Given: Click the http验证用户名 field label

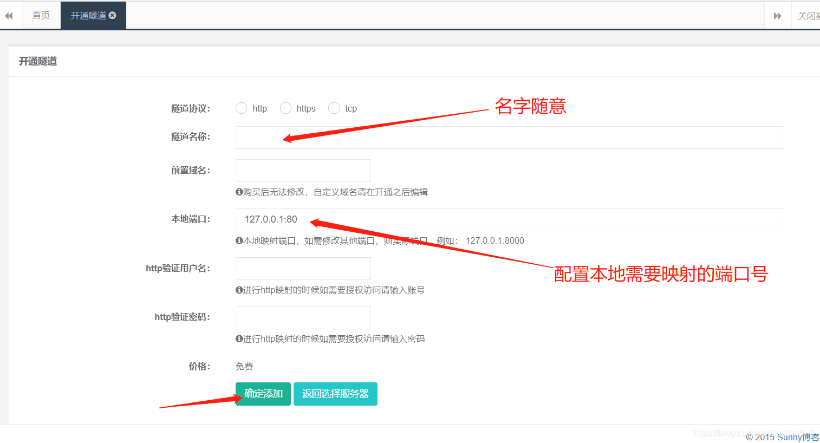Looking at the screenshot, I should coord(178,268).
